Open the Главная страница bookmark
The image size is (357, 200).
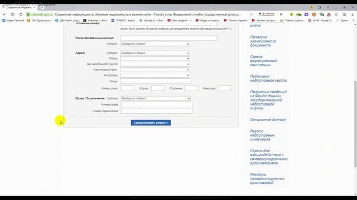coord(292,21)
